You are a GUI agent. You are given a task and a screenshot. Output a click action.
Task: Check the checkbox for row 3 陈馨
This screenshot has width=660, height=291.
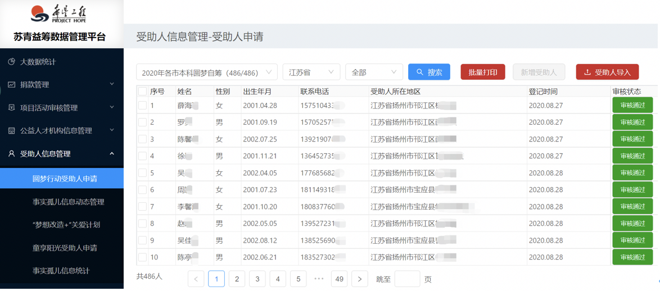[x=143, y=139]
